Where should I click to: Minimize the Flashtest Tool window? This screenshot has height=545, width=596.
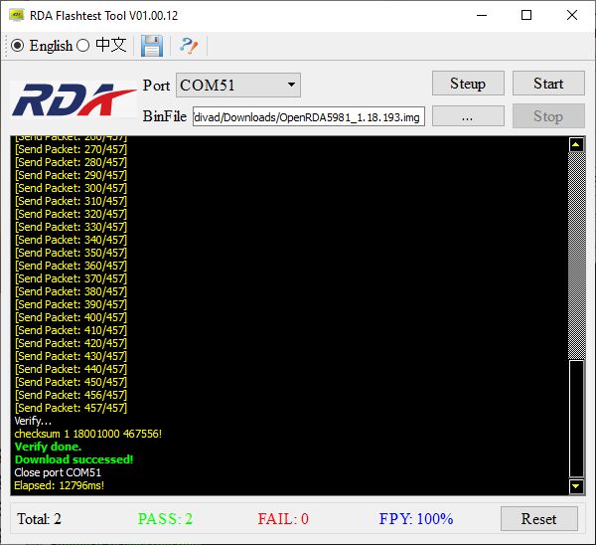[482, 15]
